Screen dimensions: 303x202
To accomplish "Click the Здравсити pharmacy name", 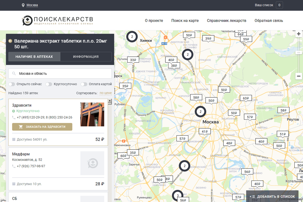I will [22, 105].
